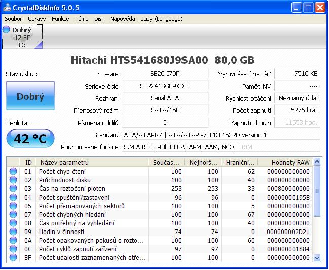Click status orb for Počet přemapovaných sektorů
Viewport: 329px width, 270px height.
click(x=13, y=206)
